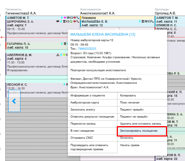Click the red icon in ШУРОЧКИНА З. А. row
This screenshot has width=185, height=161.
coord(75,22)
